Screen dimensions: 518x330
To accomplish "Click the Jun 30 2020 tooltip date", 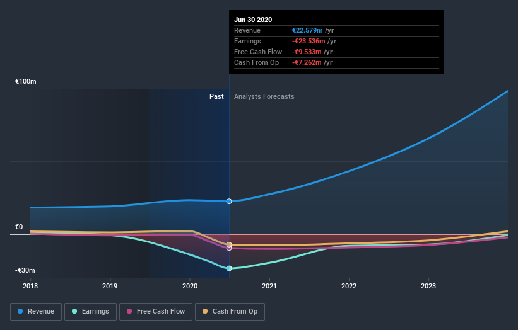I will (x=253, y=20).
